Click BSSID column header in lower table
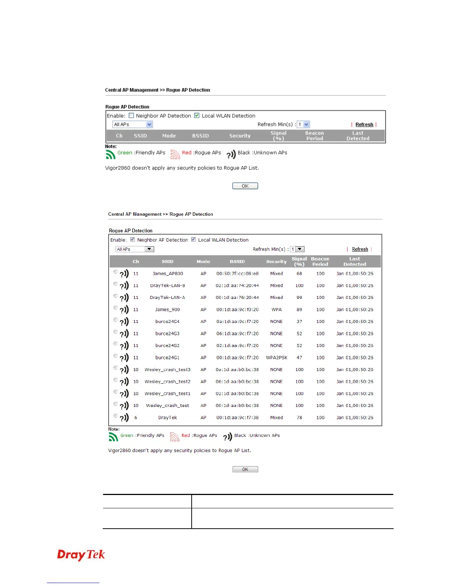 237,262
